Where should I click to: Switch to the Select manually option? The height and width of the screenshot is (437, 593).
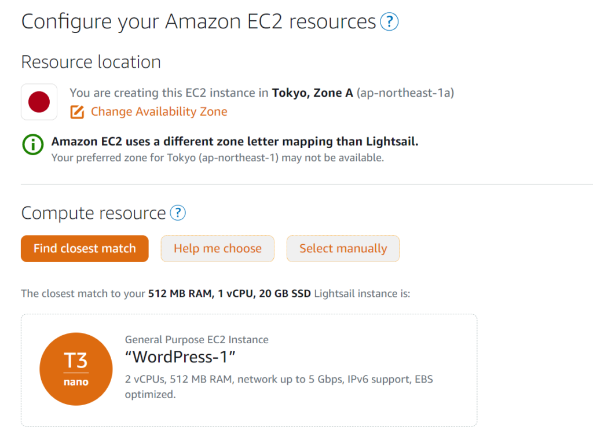343,248
